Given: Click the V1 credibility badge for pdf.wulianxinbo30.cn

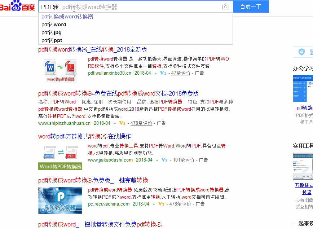Looking at the screenshot, I should point(163,73).
